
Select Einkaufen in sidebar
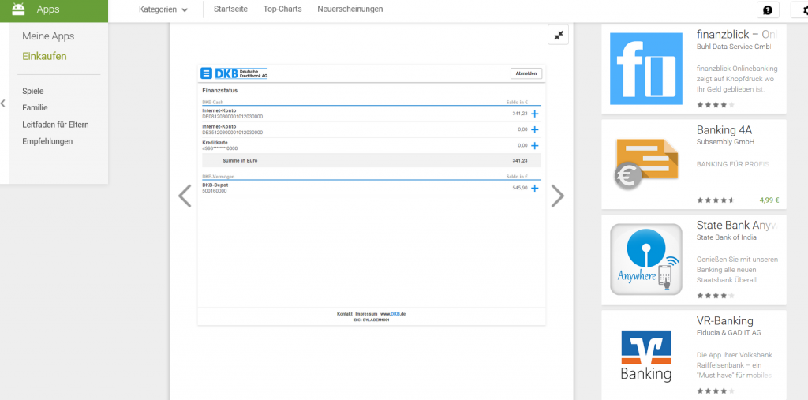tap(44, 56)
